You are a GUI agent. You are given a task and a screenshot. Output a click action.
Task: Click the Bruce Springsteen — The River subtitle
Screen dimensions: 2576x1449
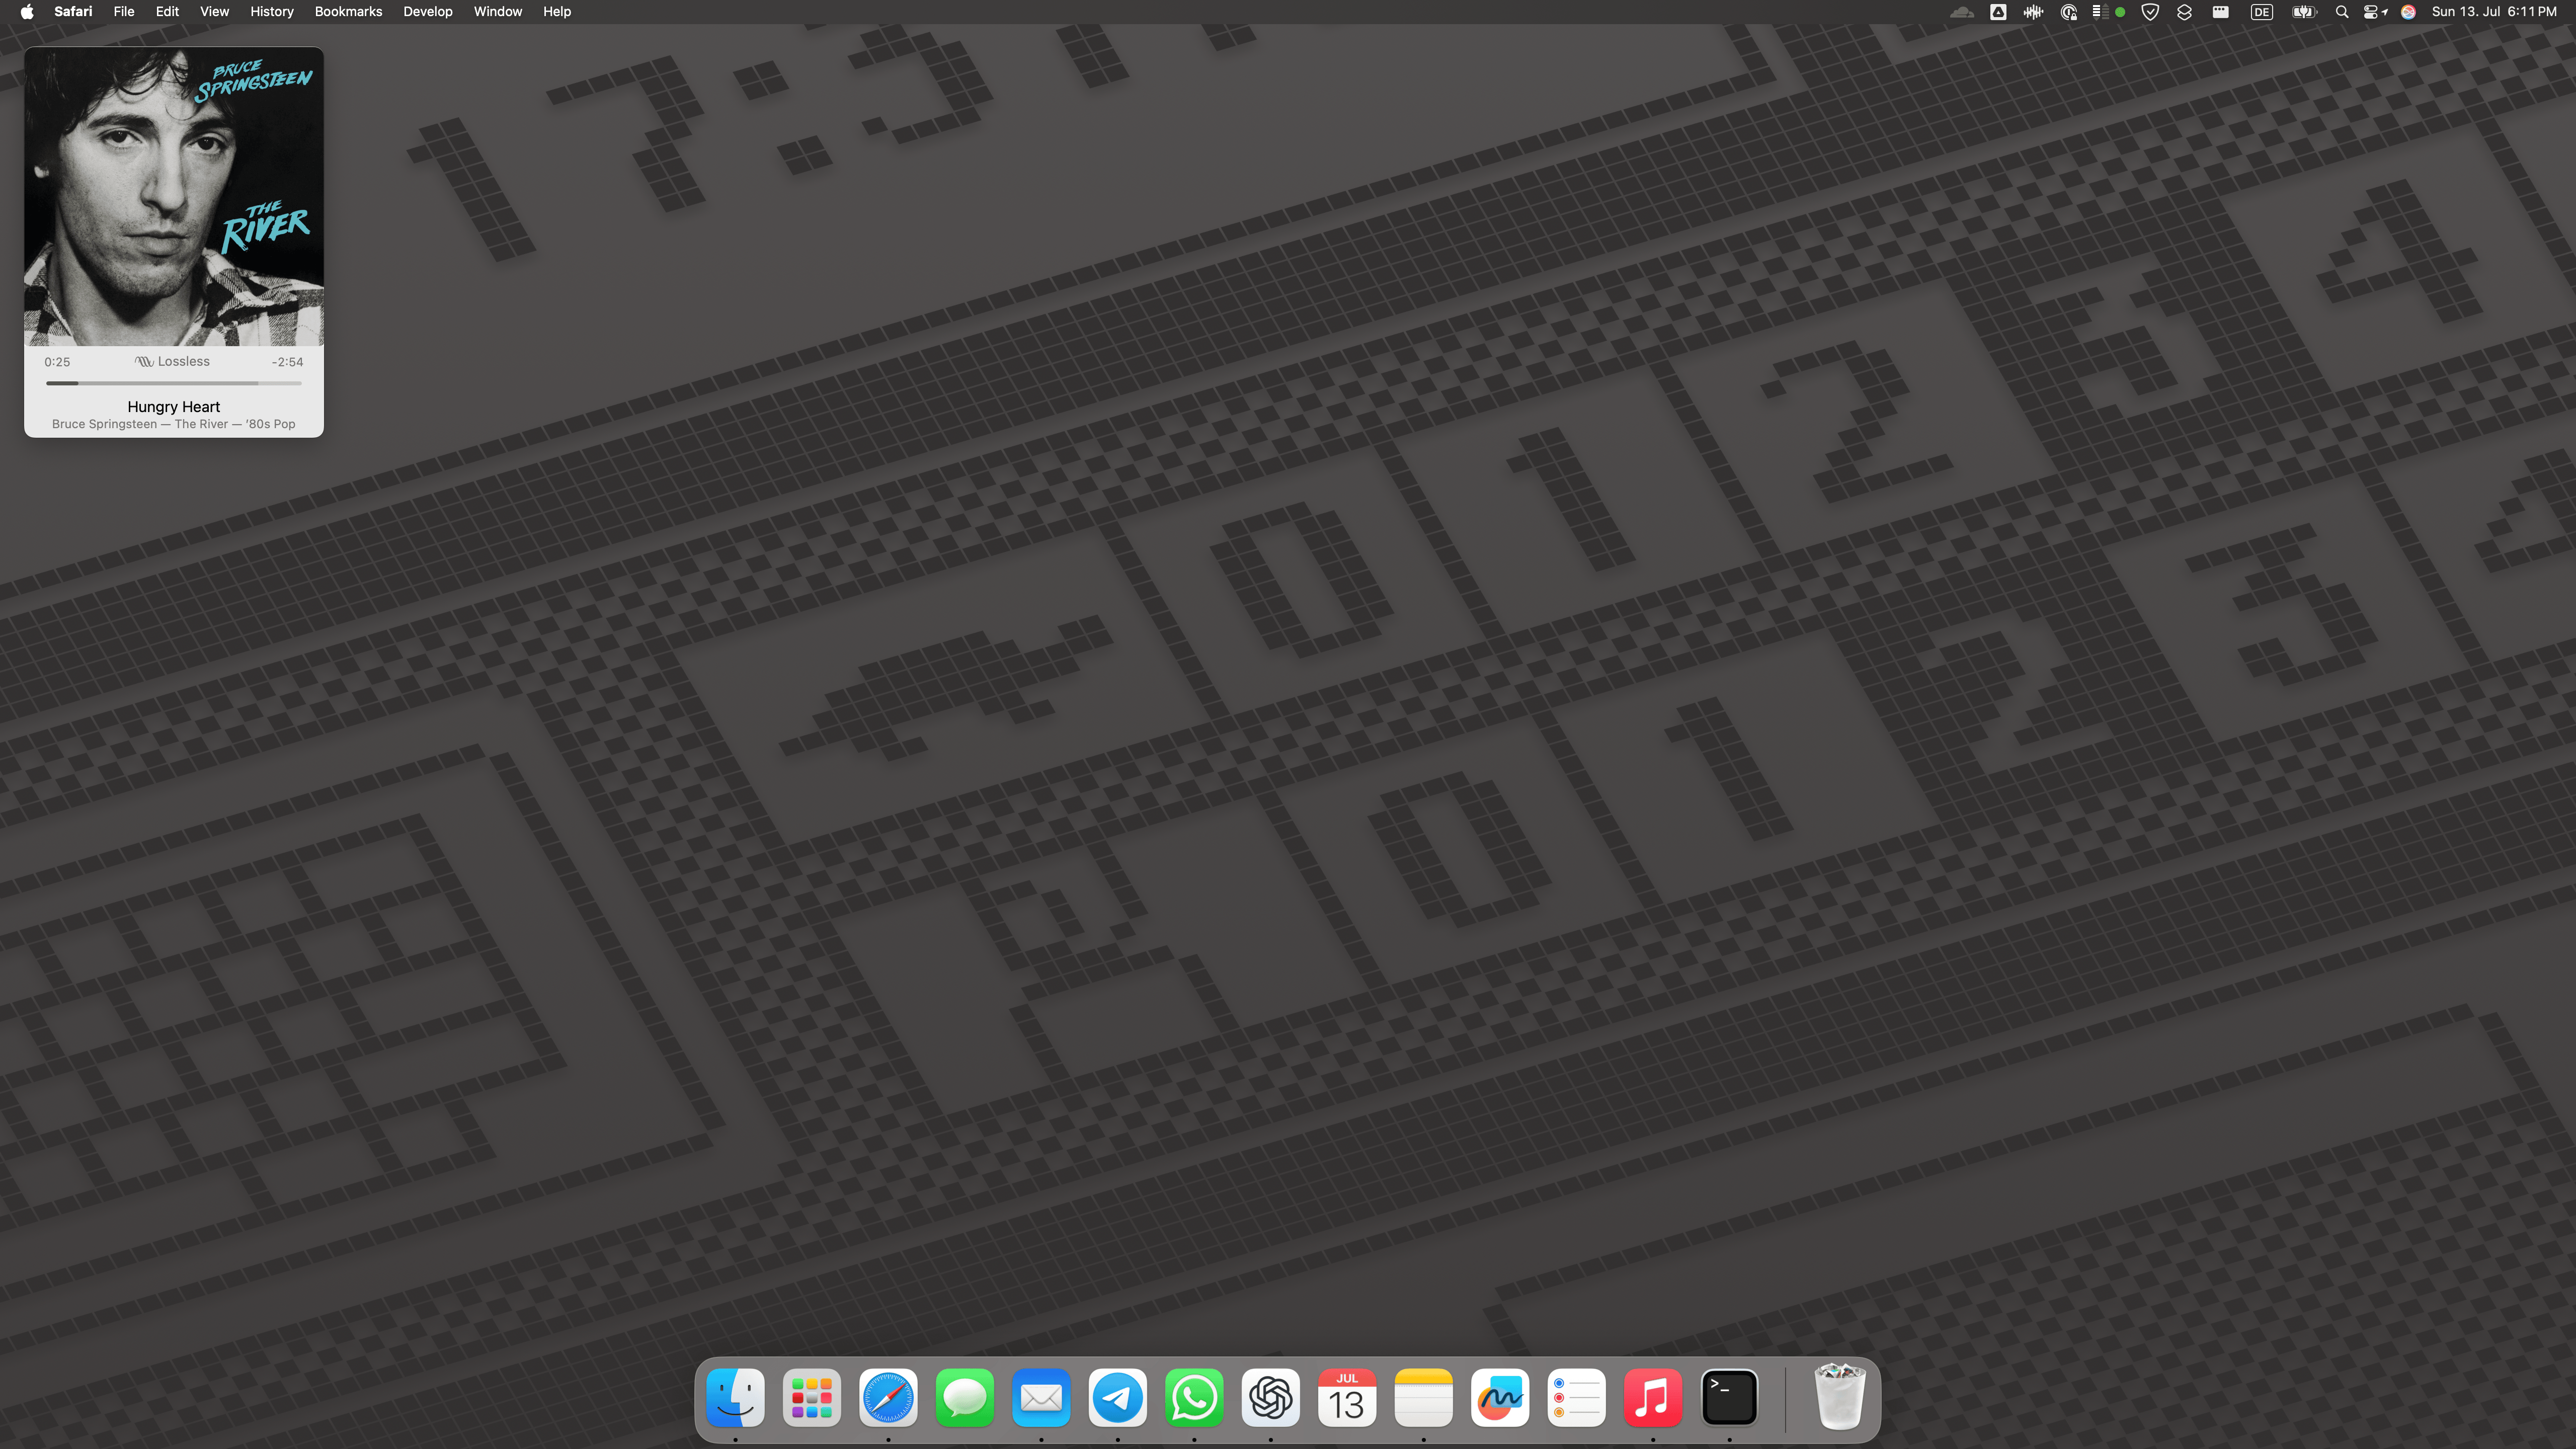[174, 424]
